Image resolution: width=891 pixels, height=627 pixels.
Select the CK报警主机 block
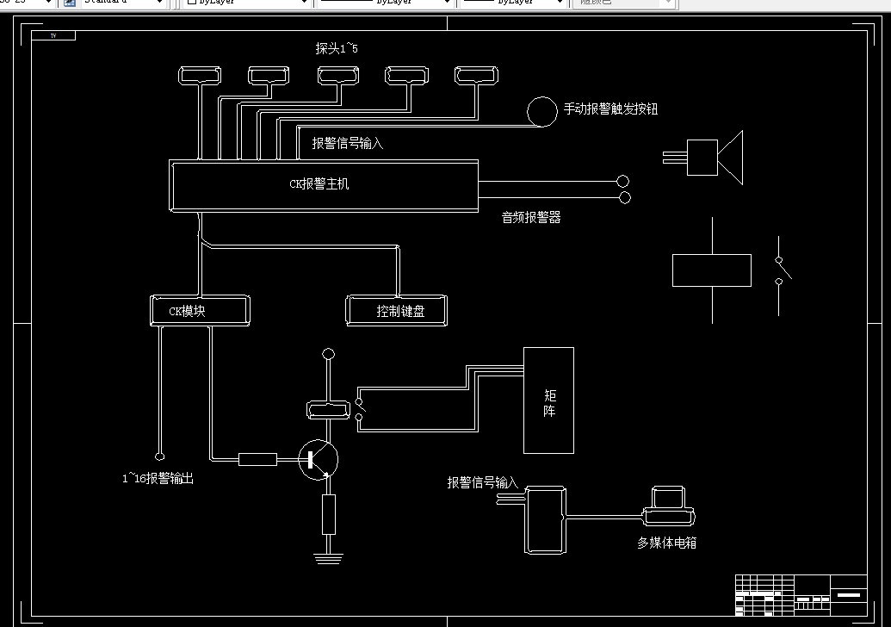point(325,184)
